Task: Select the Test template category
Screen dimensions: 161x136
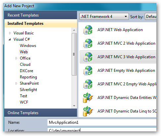Action: click(x=23, y=96)
